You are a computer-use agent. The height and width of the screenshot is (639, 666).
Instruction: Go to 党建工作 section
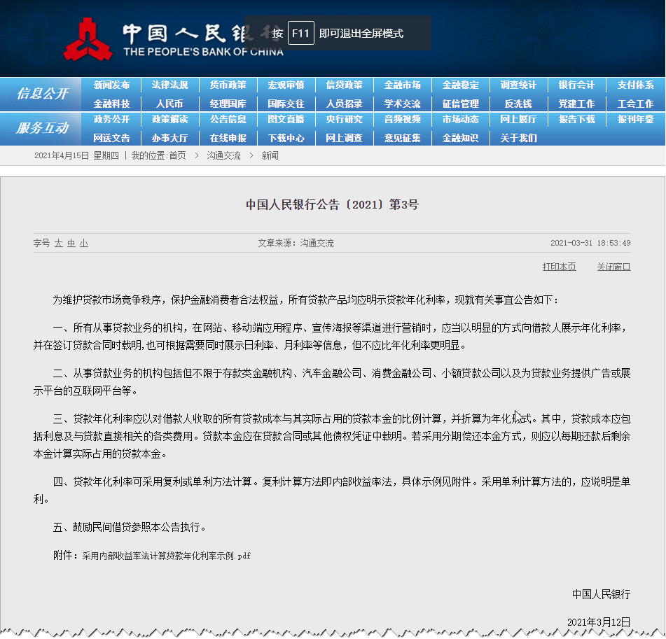click(x=577, y=104)
